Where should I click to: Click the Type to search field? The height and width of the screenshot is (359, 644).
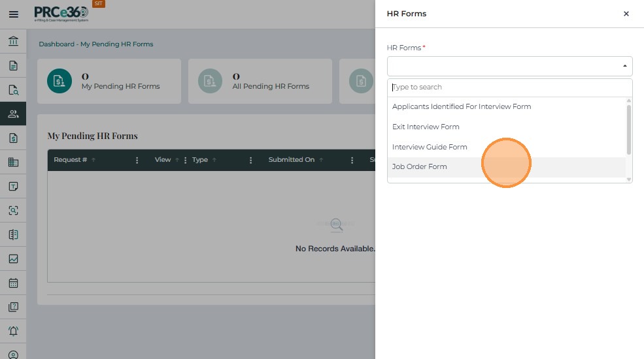[x=510, y=87]
